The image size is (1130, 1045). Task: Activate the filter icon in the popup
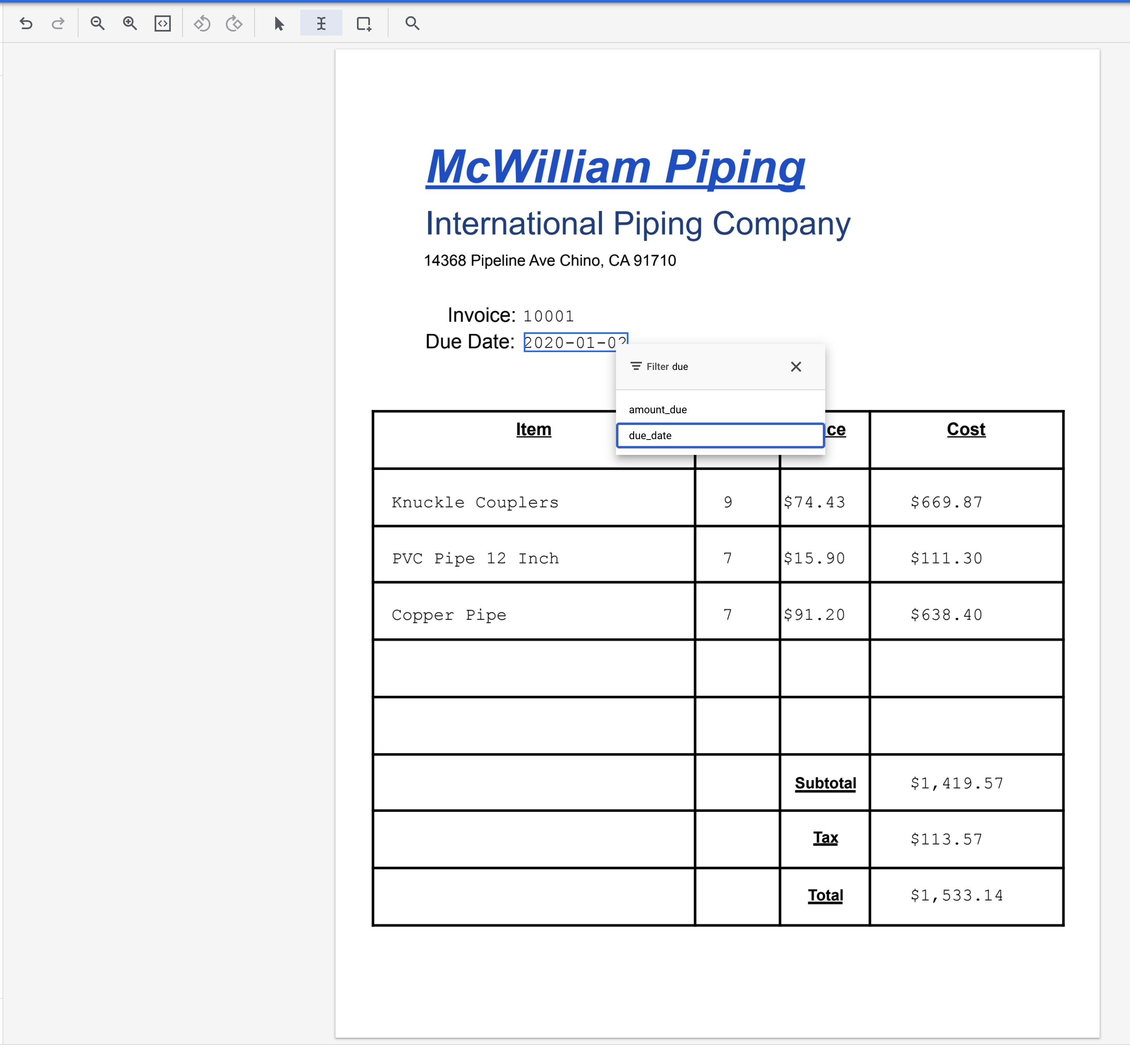pyautogui.click(x=636, y=366)
